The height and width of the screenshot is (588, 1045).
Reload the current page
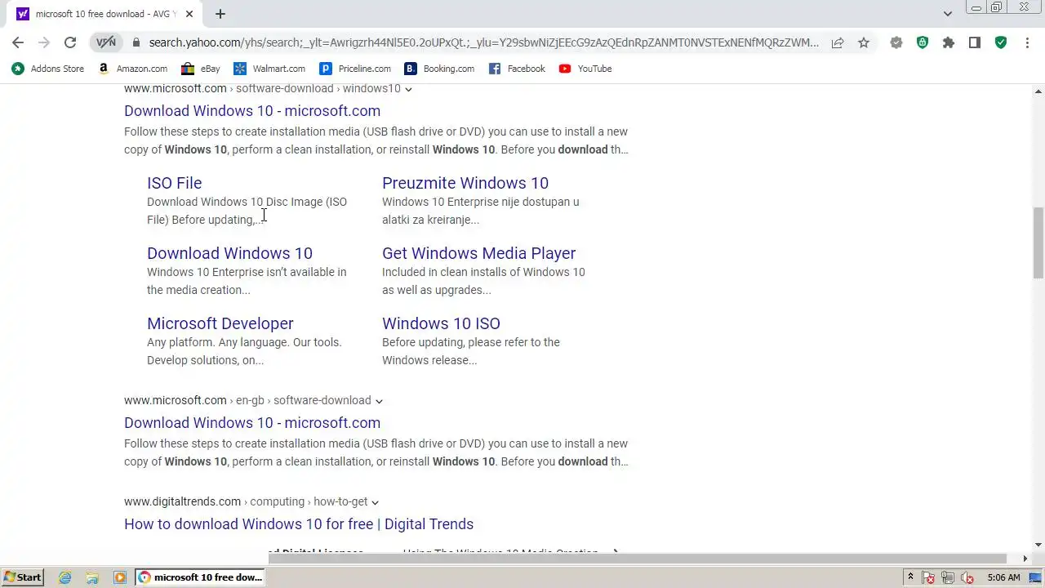click(x=70, y=42)
